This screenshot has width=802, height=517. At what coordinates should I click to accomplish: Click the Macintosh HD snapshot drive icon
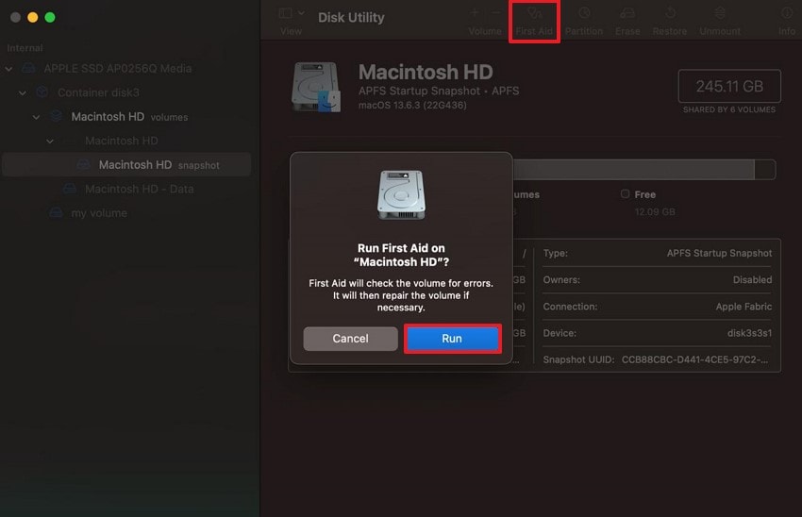pos(83,165)
